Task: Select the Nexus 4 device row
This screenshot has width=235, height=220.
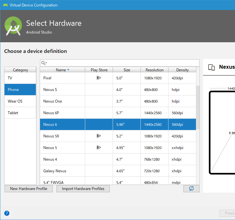Action: point(118,159)
